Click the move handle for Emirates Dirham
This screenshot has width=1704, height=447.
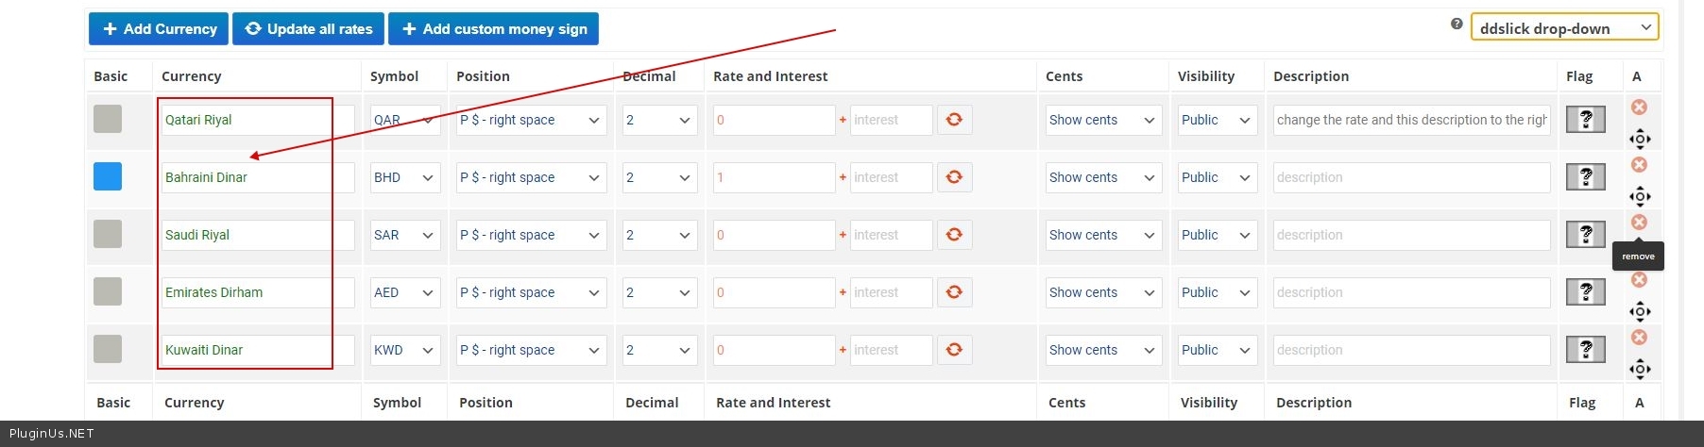pyautogui.click(x=1640, y=312)
